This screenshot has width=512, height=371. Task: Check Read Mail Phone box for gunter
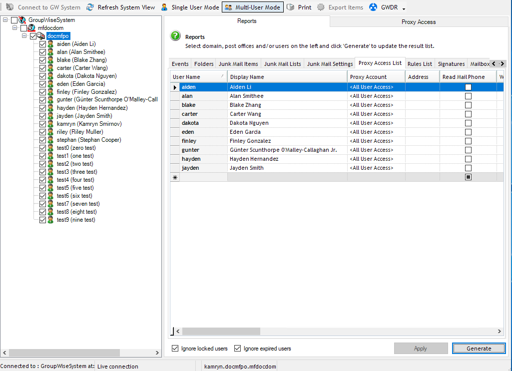(x=468, y=150)
